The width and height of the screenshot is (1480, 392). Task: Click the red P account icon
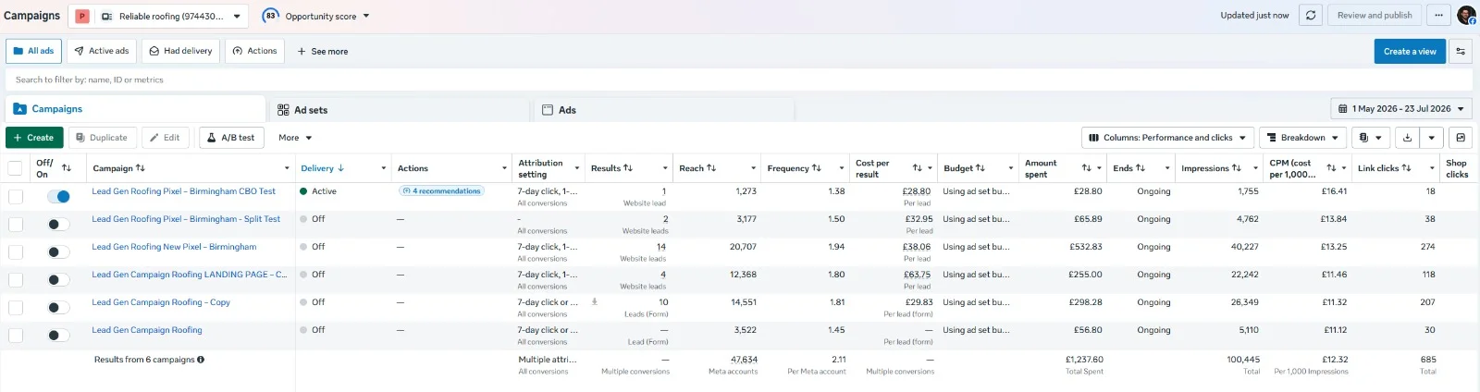(82, 16)
